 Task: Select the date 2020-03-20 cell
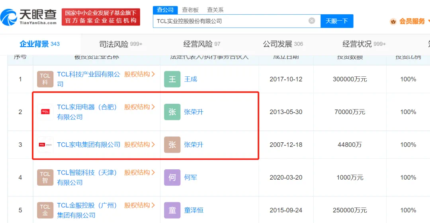coord(286,177)
